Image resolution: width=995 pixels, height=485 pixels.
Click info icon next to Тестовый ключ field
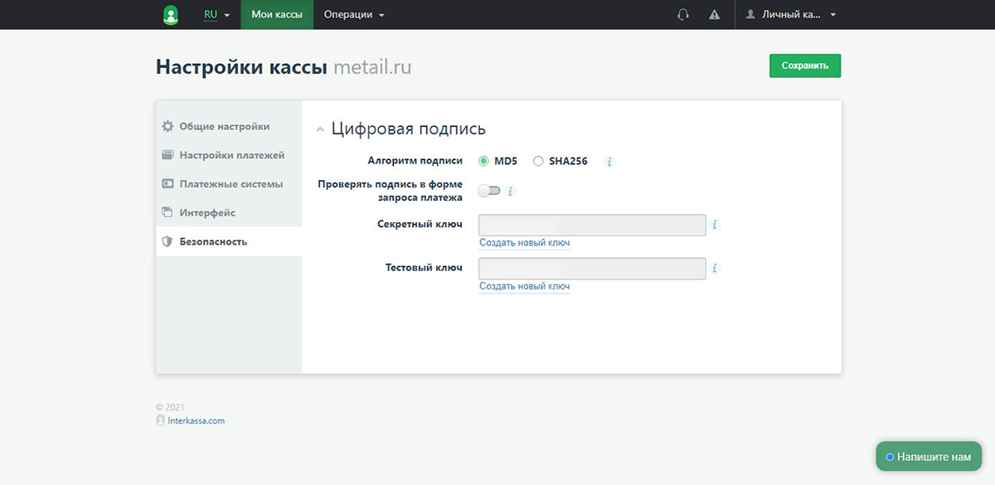coord(715,269)
